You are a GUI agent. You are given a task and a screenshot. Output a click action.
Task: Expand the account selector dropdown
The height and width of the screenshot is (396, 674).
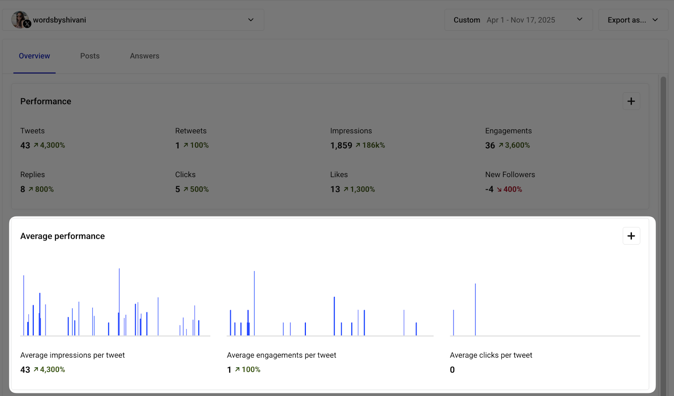[x=251, y=19]
